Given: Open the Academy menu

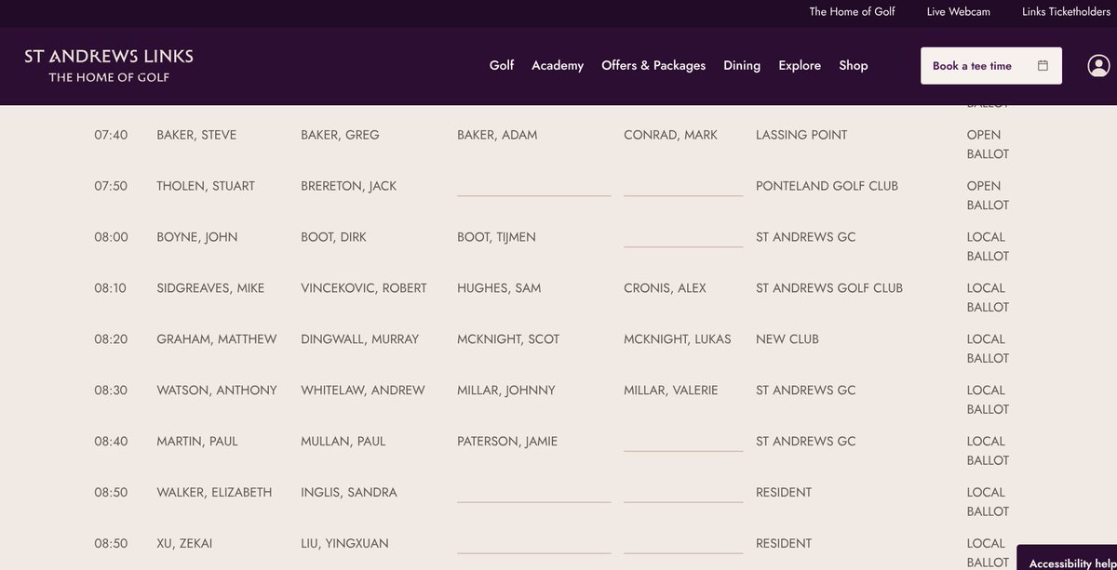Looking at the screenshot, I should click(x=558, y=66).
